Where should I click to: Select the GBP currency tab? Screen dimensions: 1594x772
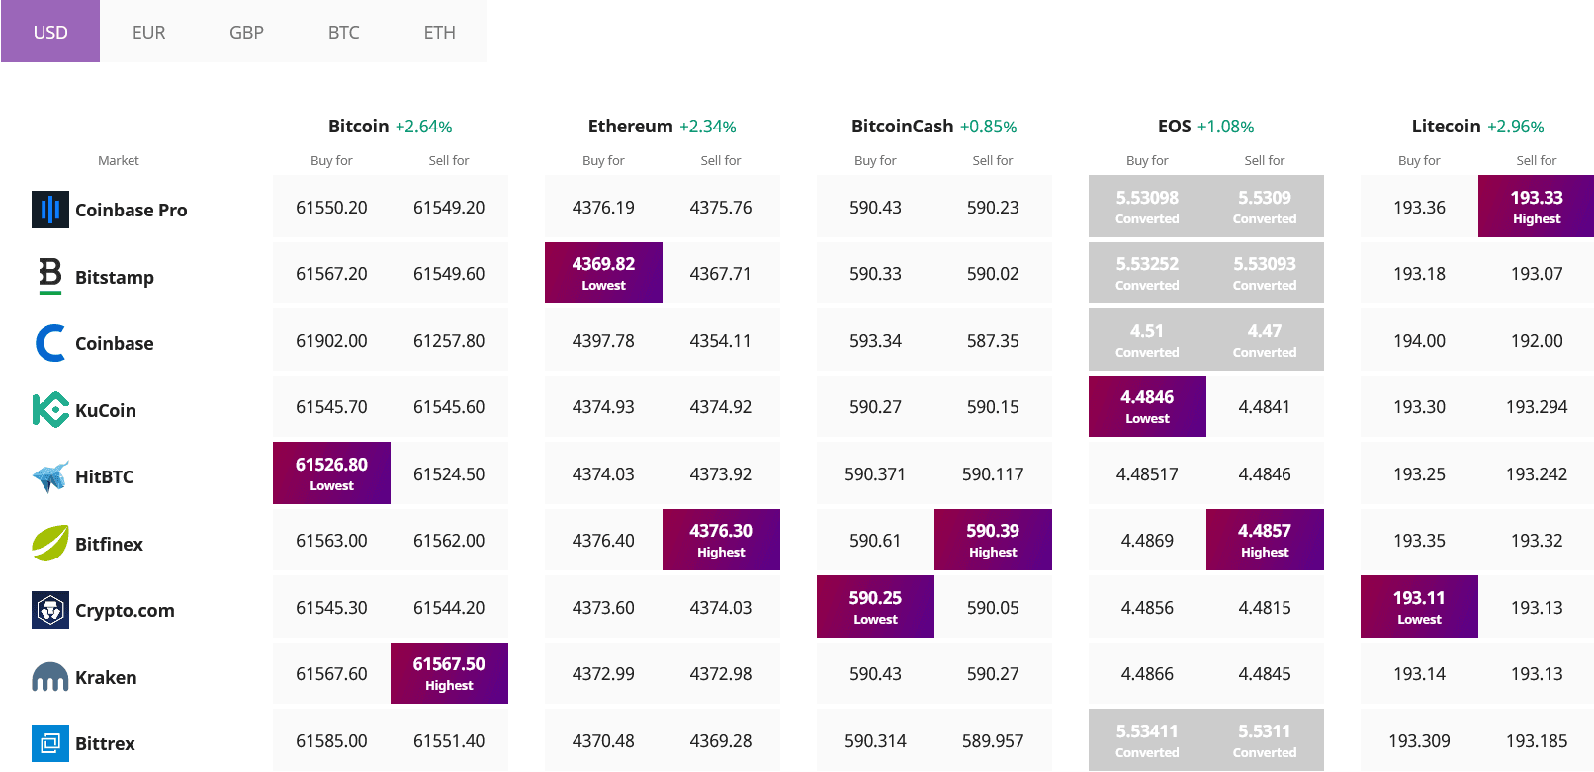coord(246,32)
